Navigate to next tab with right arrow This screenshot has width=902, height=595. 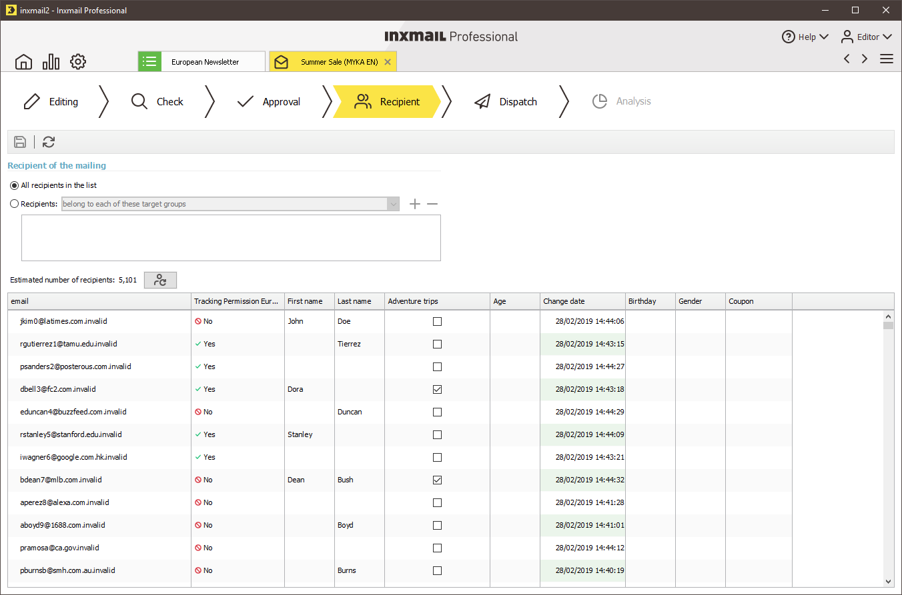click(865, 59)
